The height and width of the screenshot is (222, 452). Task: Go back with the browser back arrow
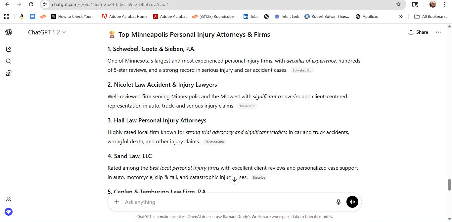pos(7,4)
